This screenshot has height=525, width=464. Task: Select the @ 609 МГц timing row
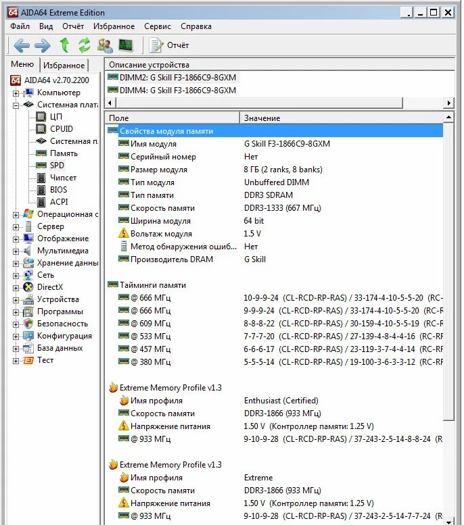click(274, 324)
